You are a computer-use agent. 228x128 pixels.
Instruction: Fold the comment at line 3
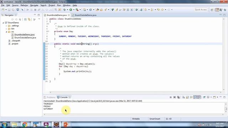pos(48,24)
